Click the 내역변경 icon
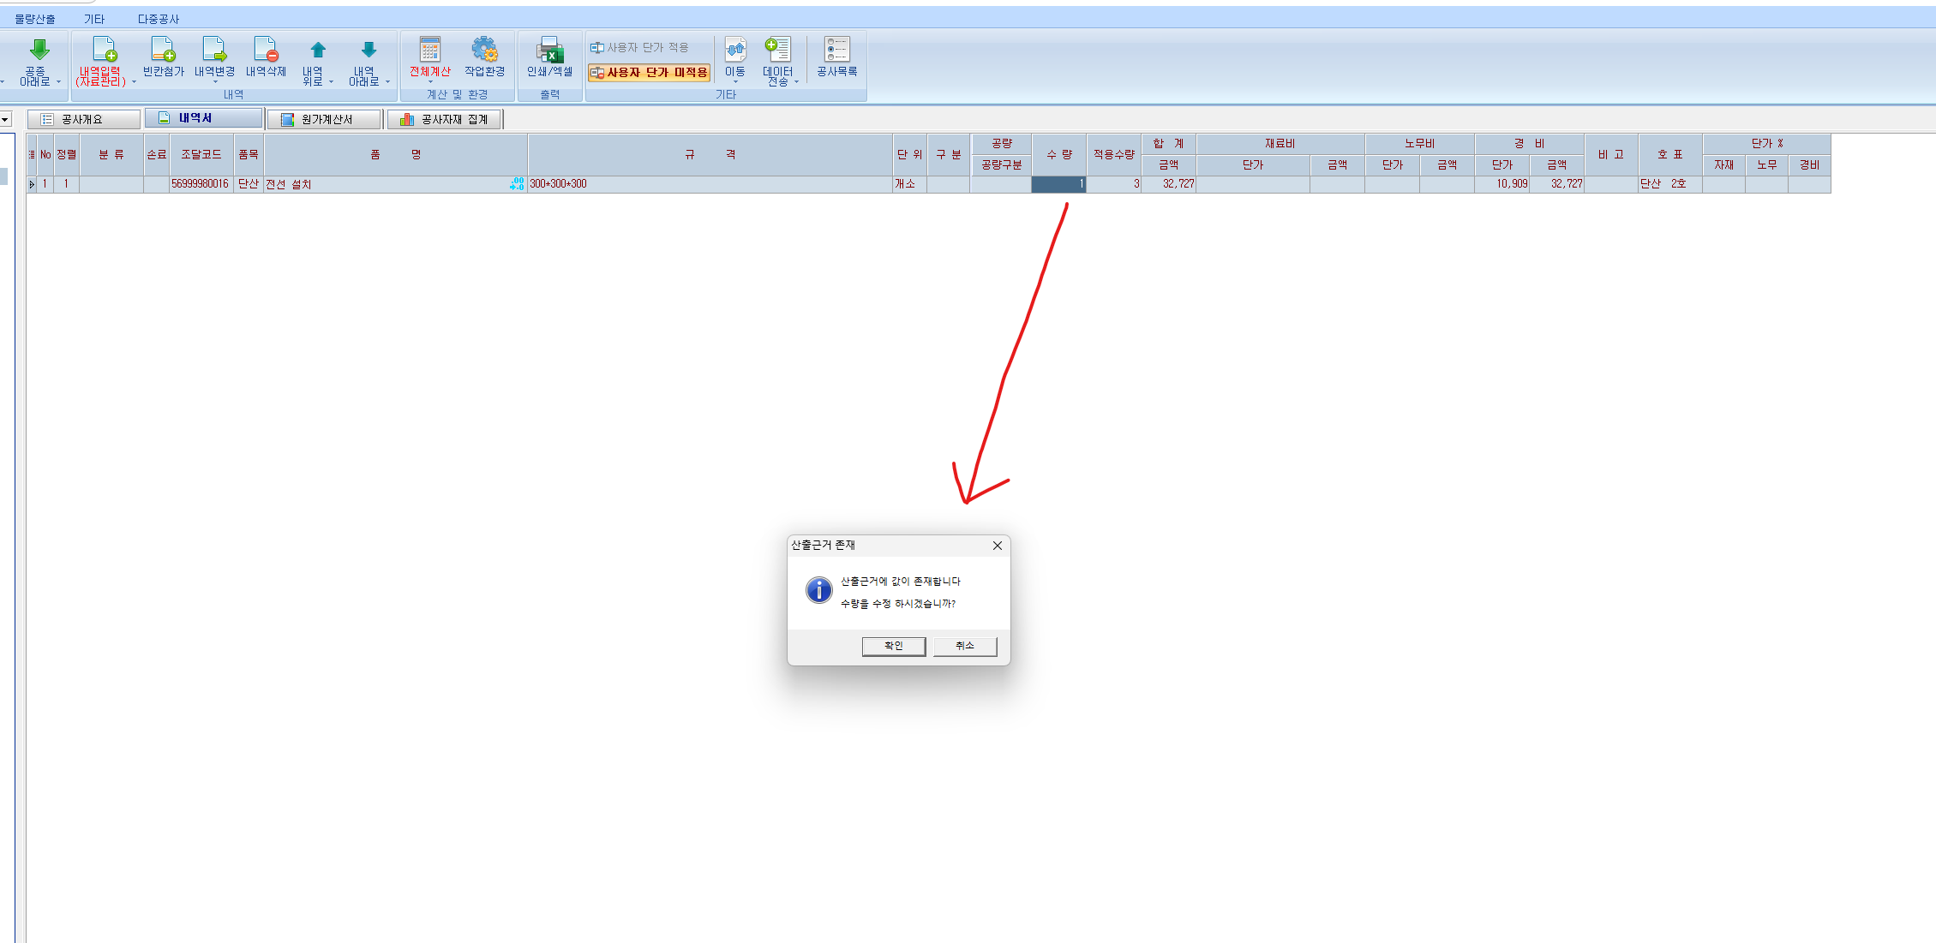 [x=214, y=50]
